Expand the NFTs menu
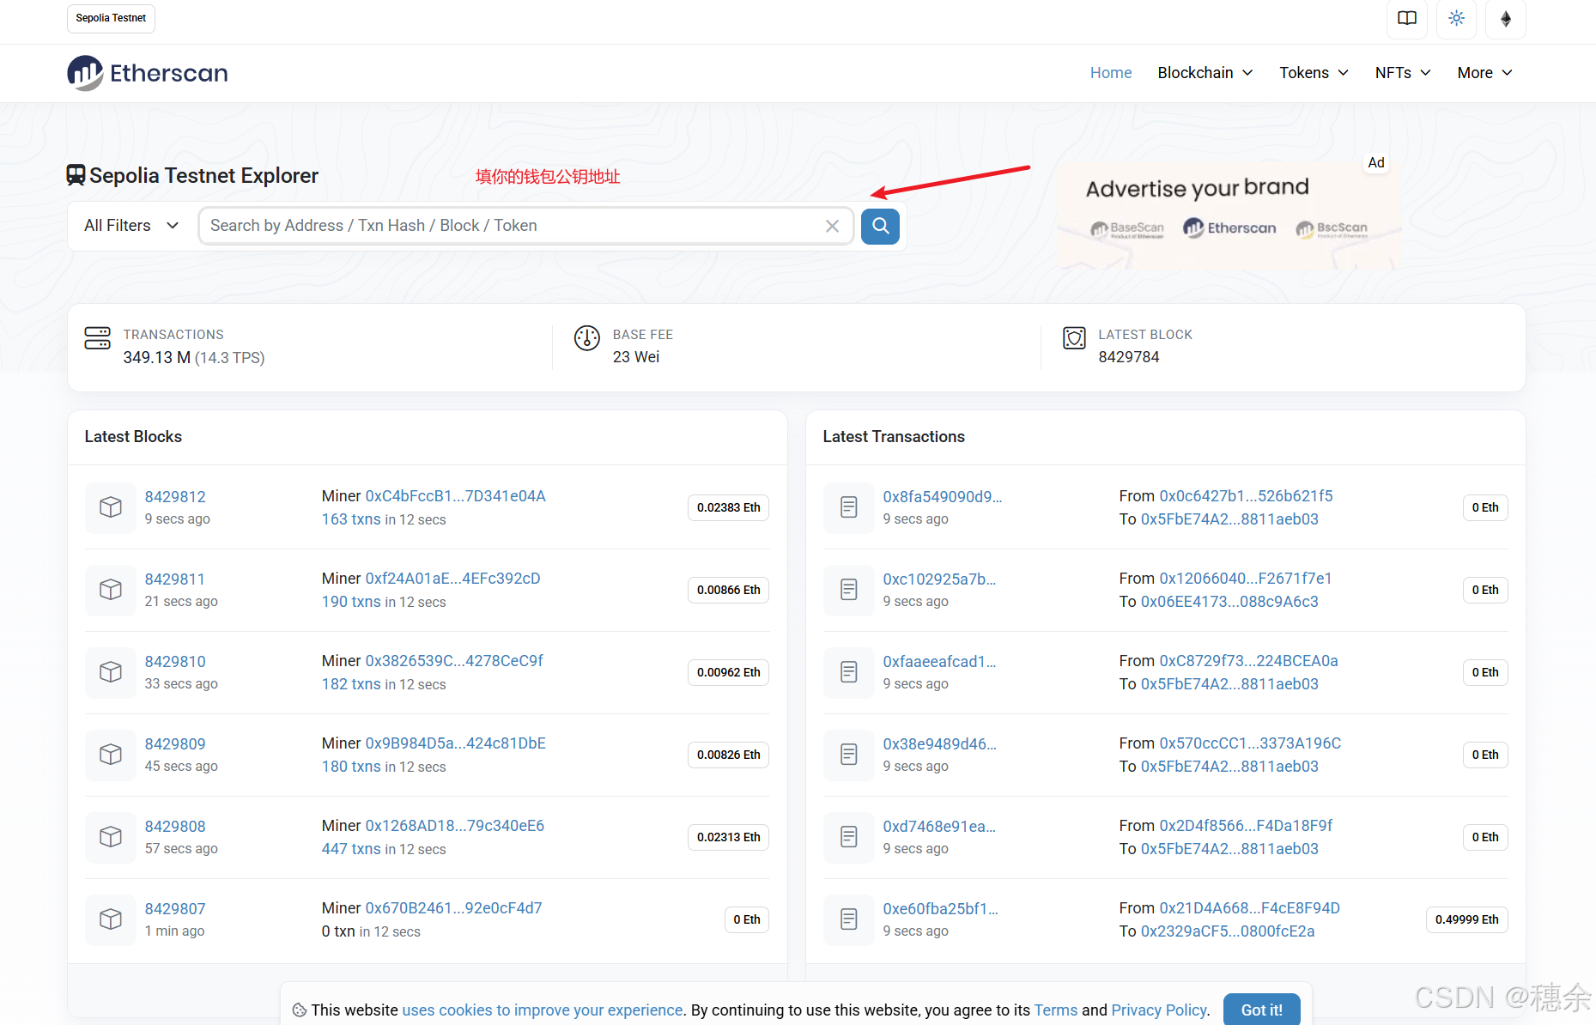 [x=1403, y=73]
